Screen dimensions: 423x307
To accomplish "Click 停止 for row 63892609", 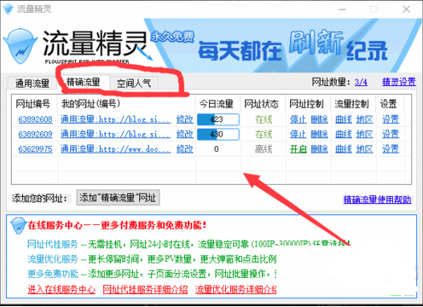I will 298,134.
